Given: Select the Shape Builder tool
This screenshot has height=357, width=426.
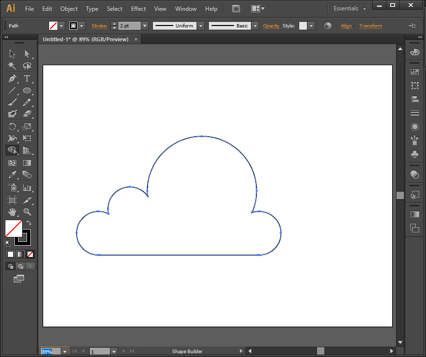Looking at the screenshot, I should click(x=12, y=150).
